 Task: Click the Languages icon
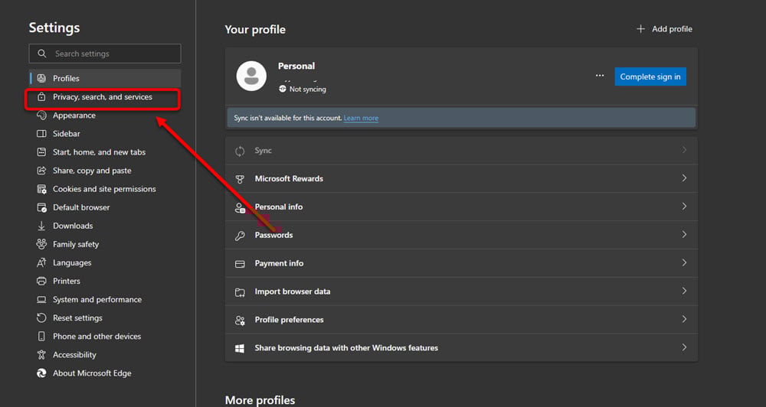click(41, 262)
